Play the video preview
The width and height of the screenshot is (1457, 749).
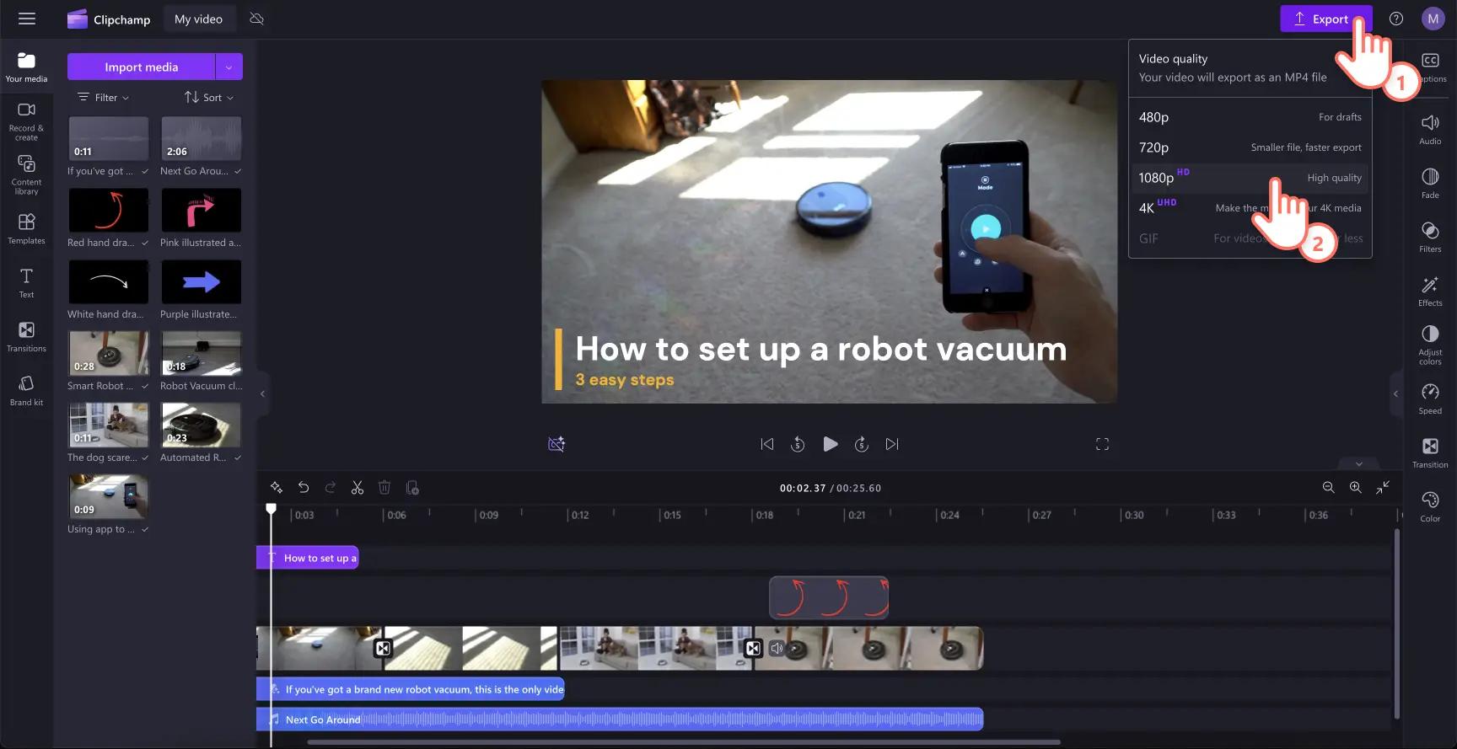point(830,444)
